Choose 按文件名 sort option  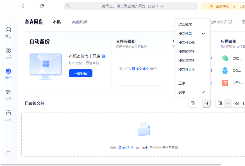pyautogui.click(x=192, y=34)
